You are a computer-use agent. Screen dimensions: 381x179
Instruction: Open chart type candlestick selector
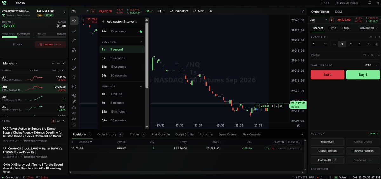coord(161,11)
